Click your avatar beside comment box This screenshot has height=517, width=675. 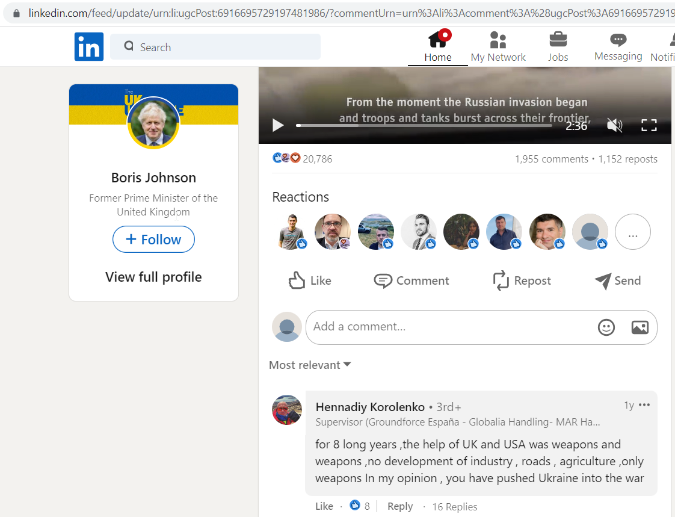[x=287, y=327]
